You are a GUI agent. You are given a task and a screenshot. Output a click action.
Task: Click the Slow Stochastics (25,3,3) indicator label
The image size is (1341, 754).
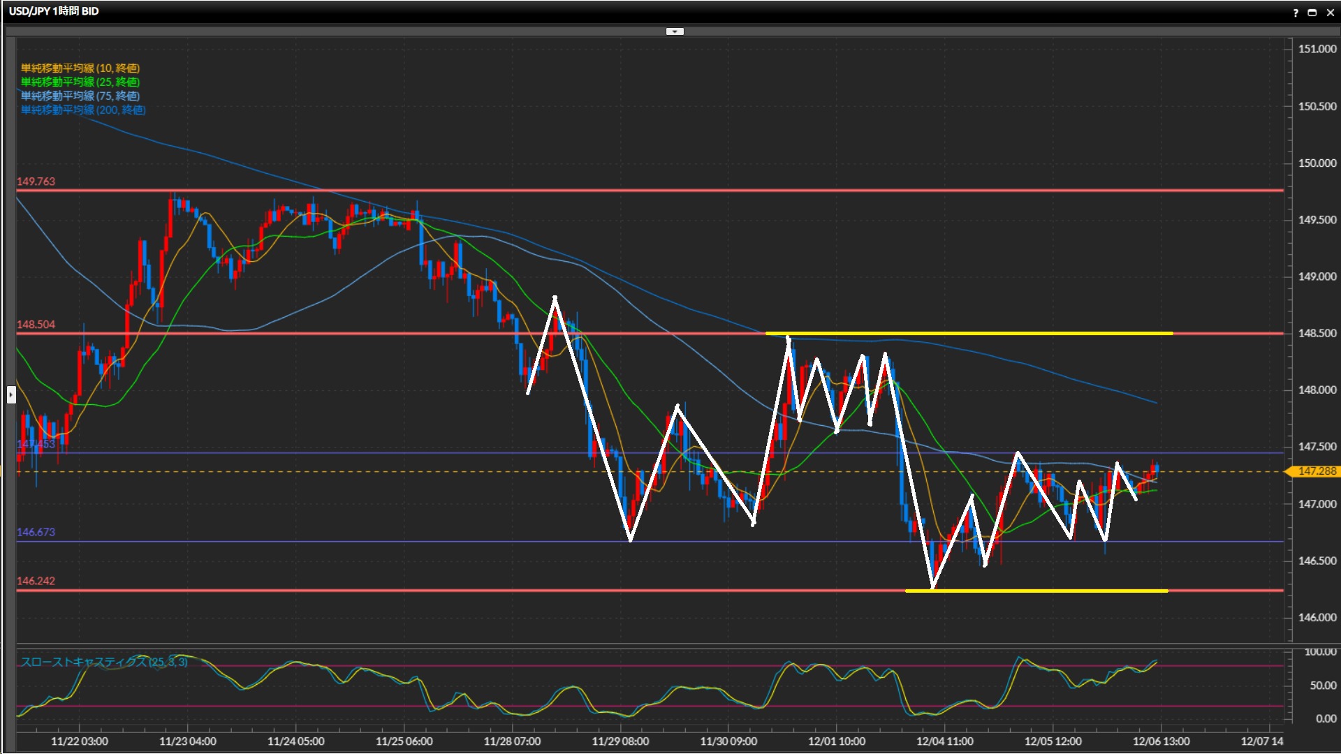104,662
